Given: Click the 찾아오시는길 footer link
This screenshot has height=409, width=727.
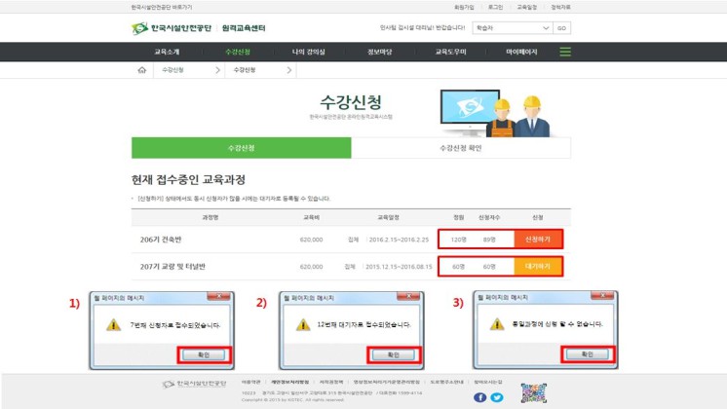Looking at the screenshot, I should tap(488, 382).
